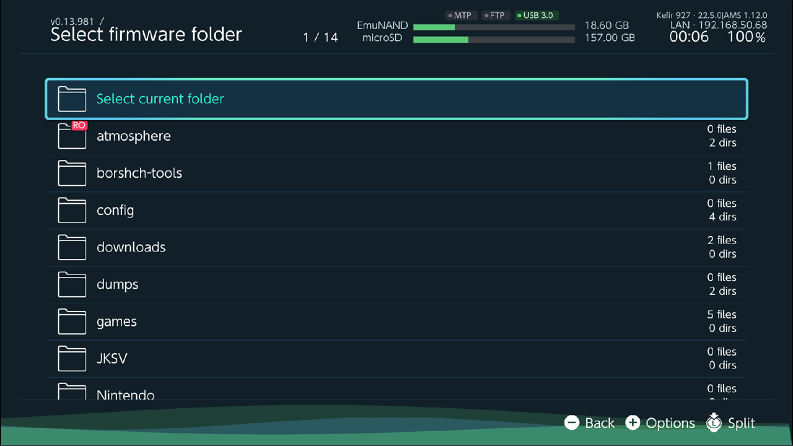Open the dumps folder name
This screenshot has width=793, height=446.
118,285
